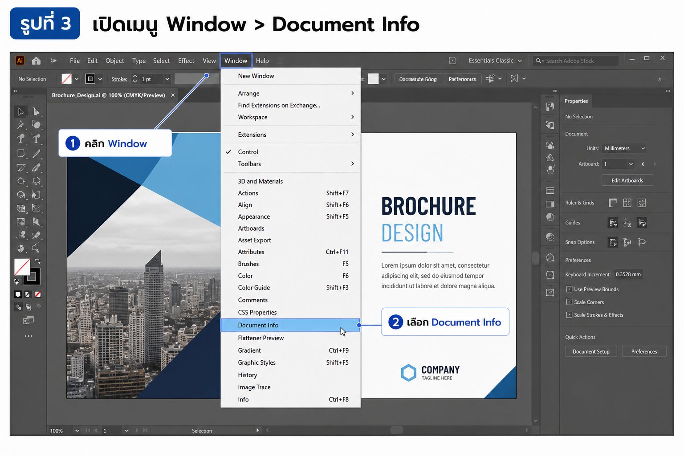The width and height of the screenshot is (684, 456).
Task: Click Preferences button in the control bar
Action: (462, 79)
